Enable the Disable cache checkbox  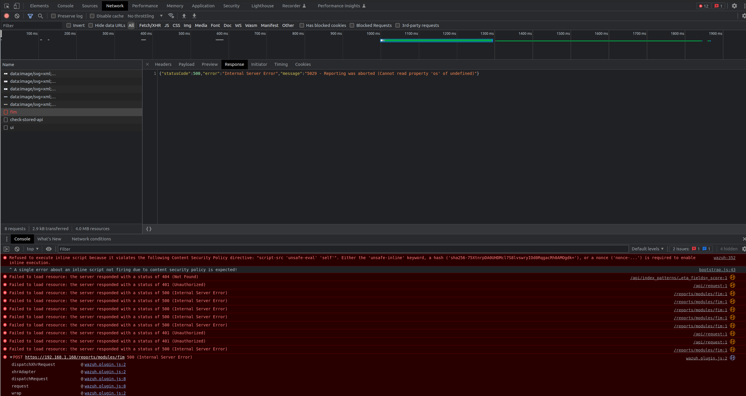tap(92, 16)
